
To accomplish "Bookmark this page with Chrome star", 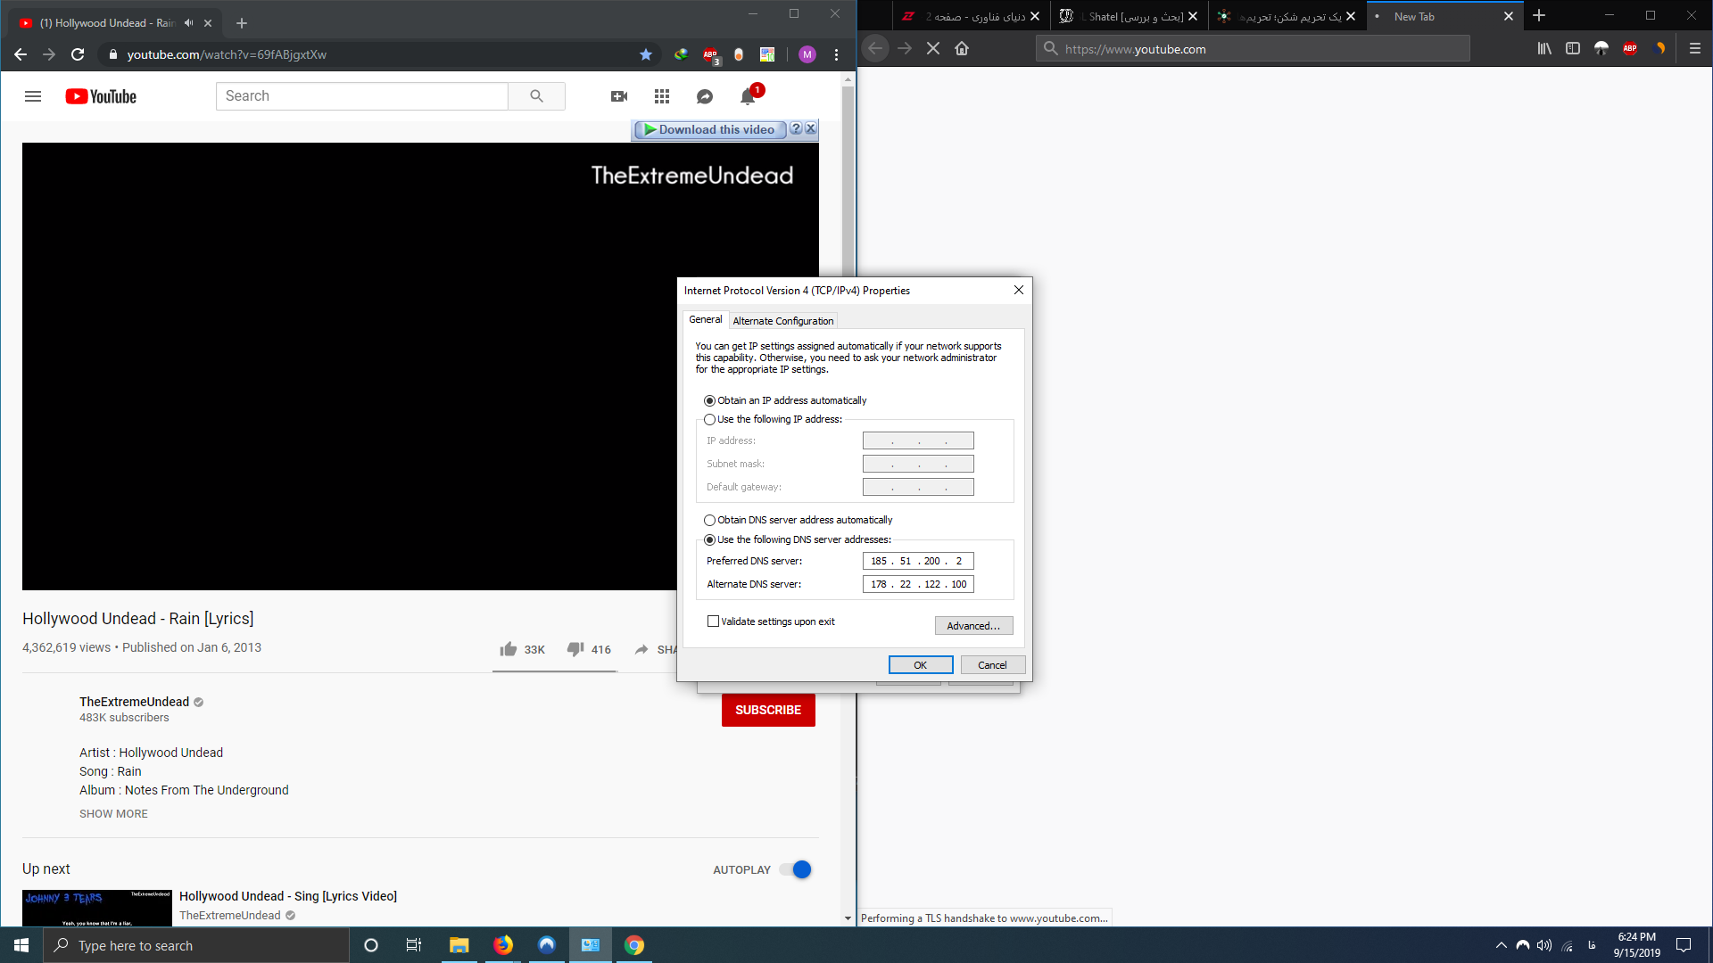I will [646, 54].
